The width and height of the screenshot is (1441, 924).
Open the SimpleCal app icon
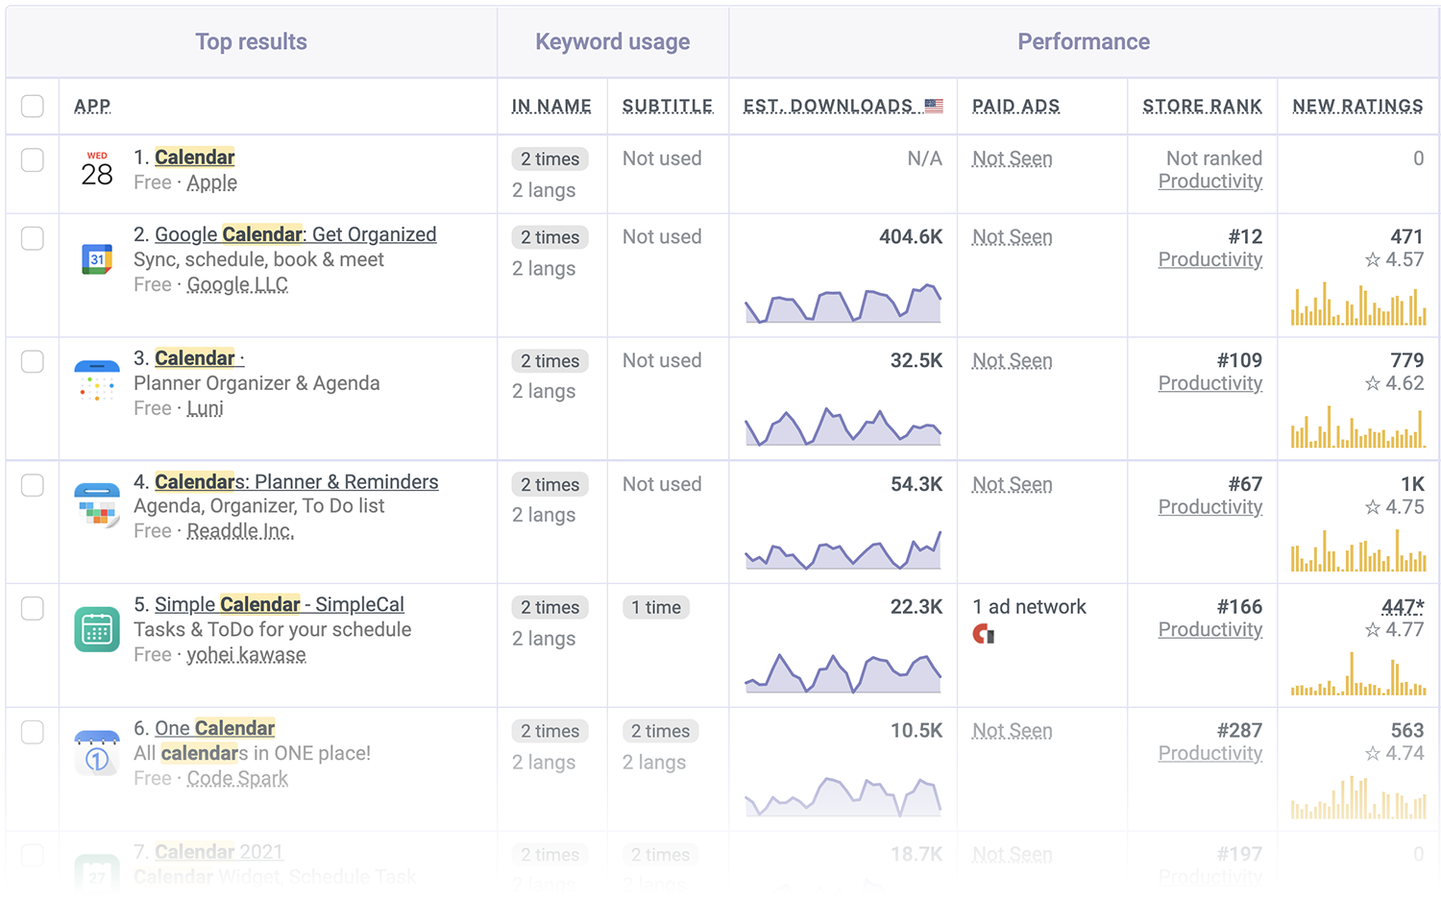(x=97, y=629)
